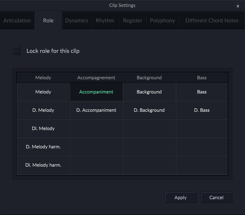Image resolution: width=245 pixels, height=215 pixels.
Task: Pick the Background role cell
Action: (149, 92)
